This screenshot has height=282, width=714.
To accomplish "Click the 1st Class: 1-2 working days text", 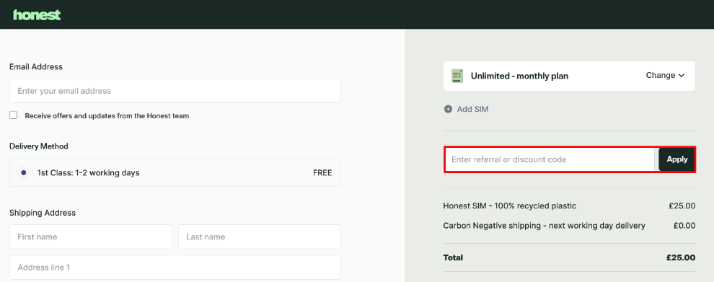I will [88, 172].
